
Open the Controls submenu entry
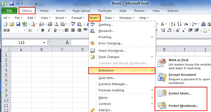point(122,104)
